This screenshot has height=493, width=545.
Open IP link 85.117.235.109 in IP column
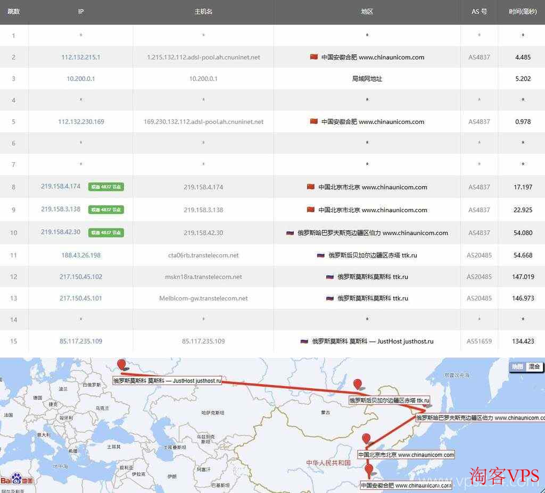coord(81,341)
